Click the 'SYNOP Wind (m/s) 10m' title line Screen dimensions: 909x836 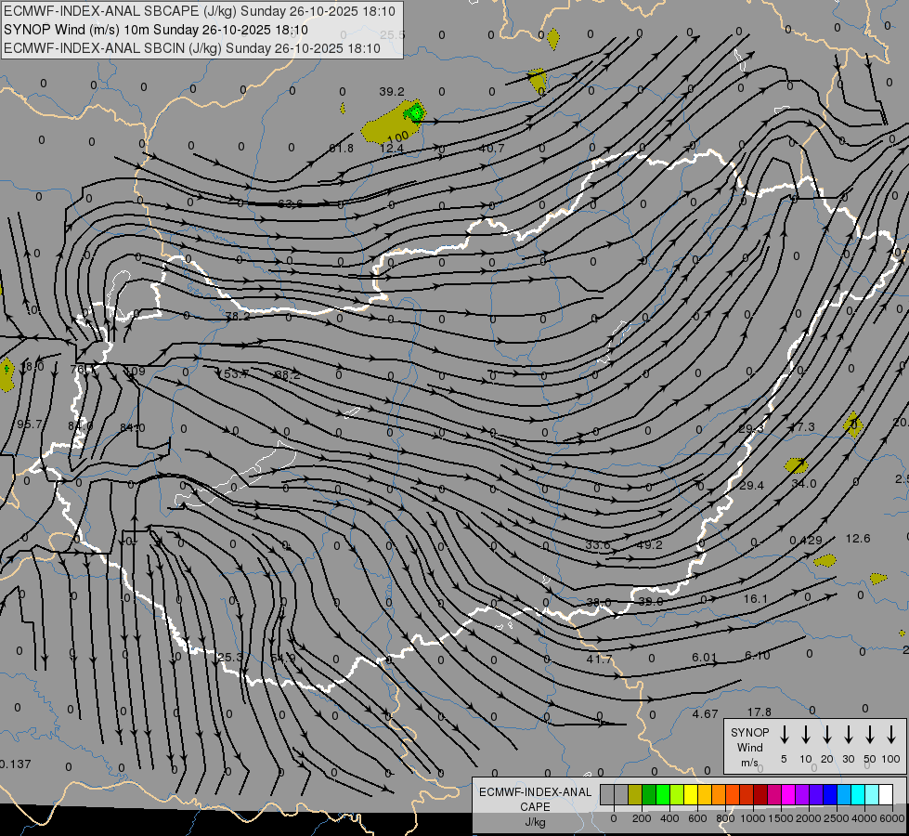point(156,30)
